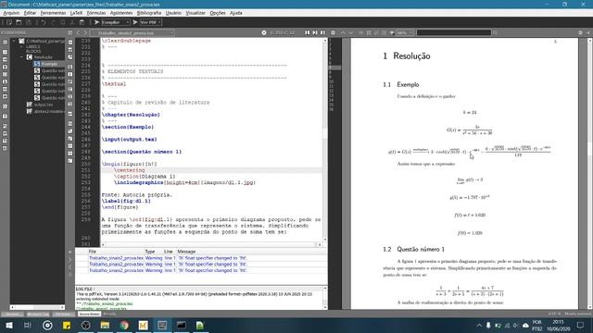593x333 pixels.
Task: Select the LABELS entry in structure tree
Action: point(33,47)
